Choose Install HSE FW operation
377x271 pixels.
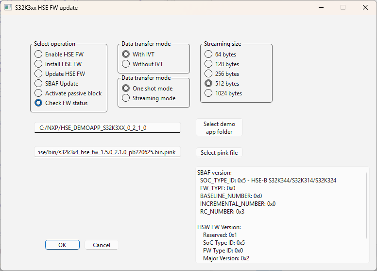(x=38, y=64)
